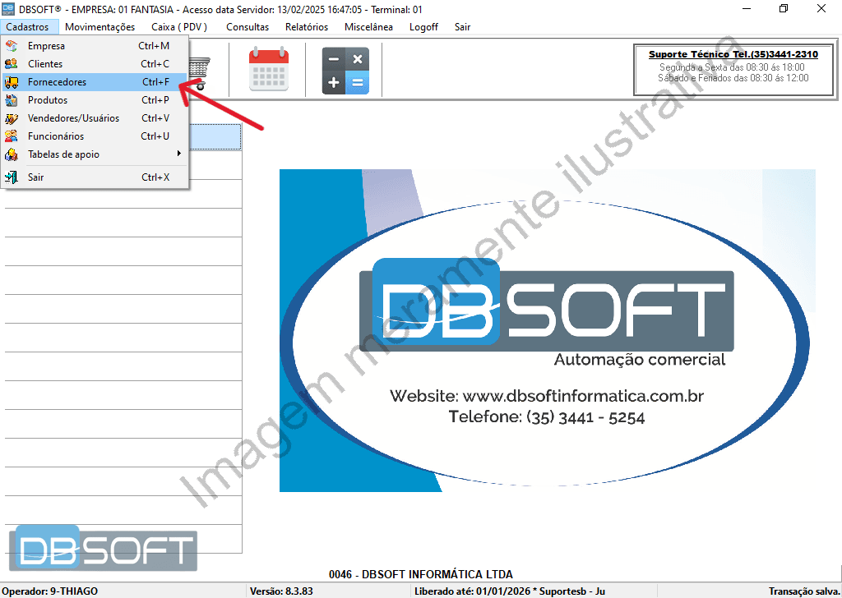The height and width of the screenshot is (598, 842).
Task: Click the shopping cart toolbar icon
Action: tap(200, 70)
